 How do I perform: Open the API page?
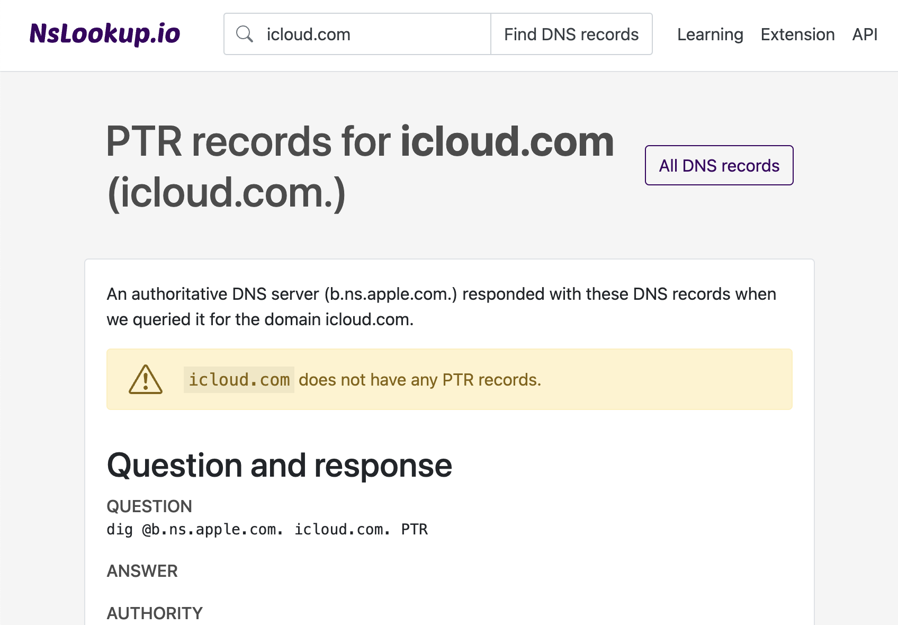coord(864,34)
